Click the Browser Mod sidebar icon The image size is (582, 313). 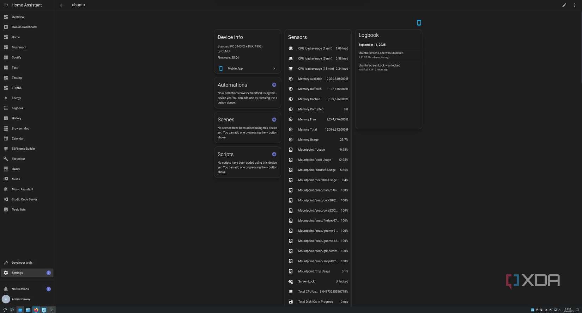pyautogui.click(x=6, y=129)
